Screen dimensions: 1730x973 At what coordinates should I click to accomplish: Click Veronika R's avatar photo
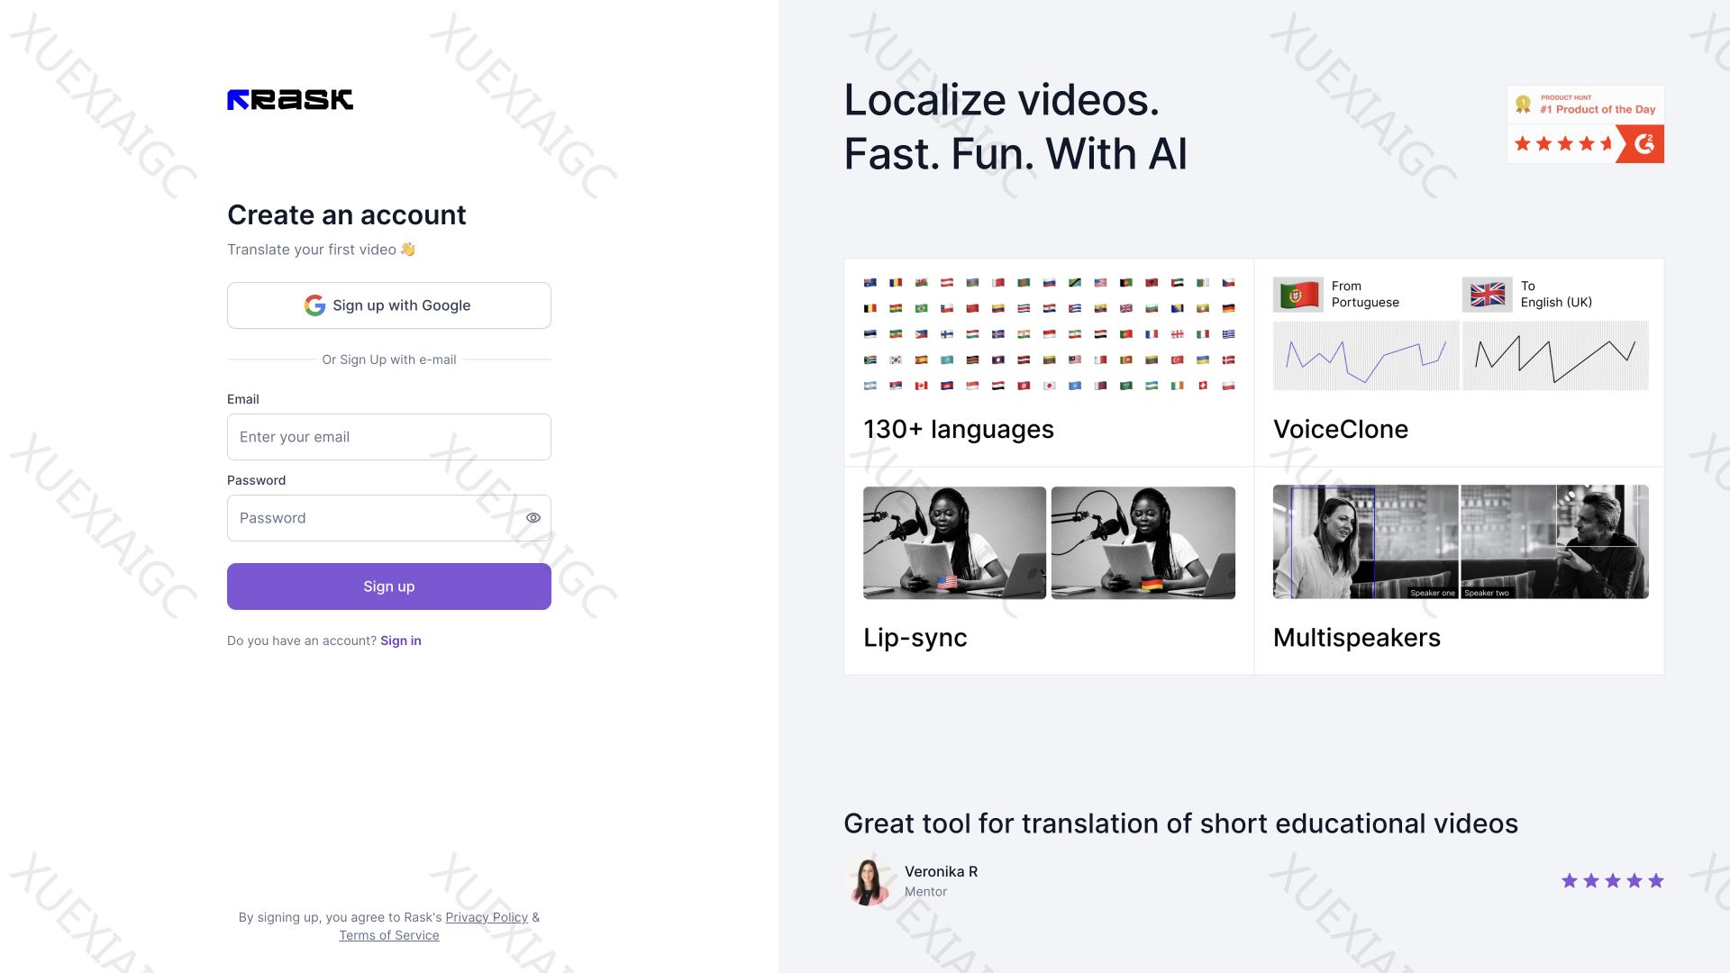tap(869, 881)
